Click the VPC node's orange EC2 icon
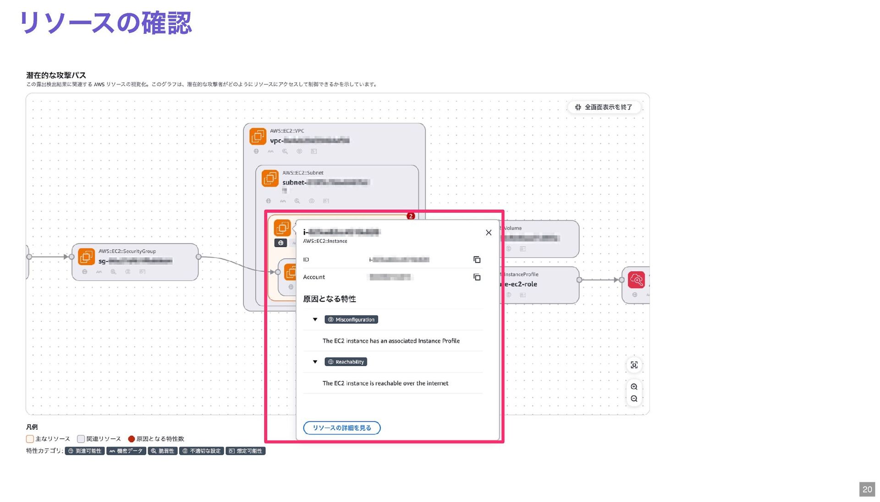The width and height of the screenshot is (880, 502). [258, 136]
